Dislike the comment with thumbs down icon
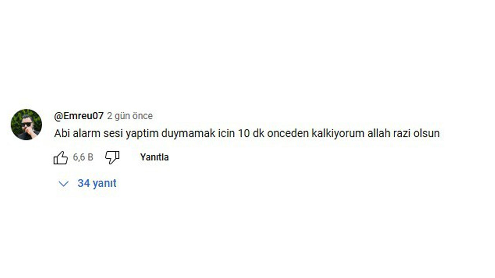 (x=112, y=158)
